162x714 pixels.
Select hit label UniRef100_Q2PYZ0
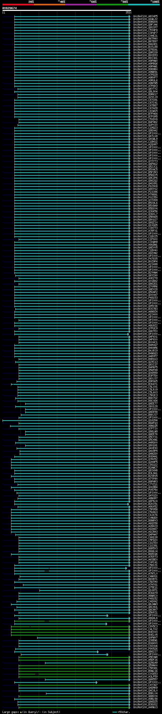(145, 125)
